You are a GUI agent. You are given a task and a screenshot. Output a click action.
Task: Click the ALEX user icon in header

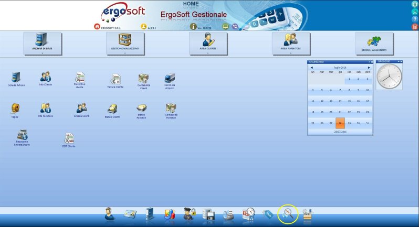tap(143, 26)
